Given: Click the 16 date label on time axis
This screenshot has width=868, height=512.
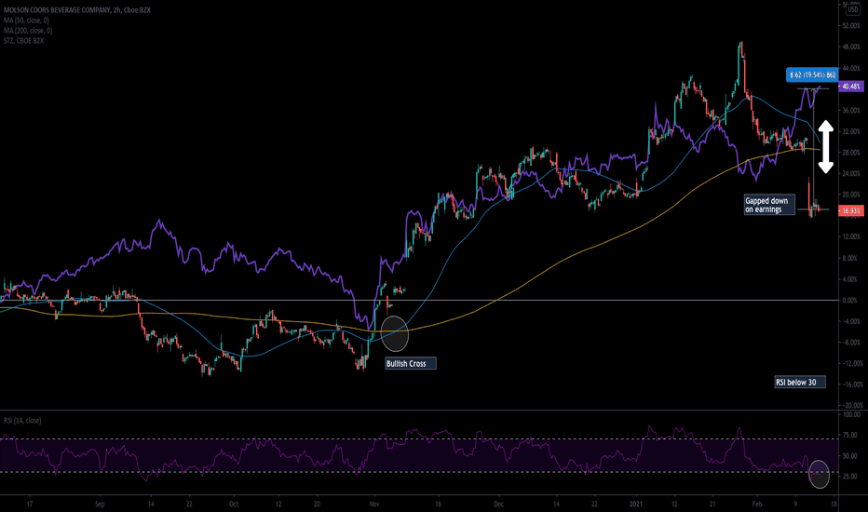Looking at the screenshot, I should tap(438, 505).
